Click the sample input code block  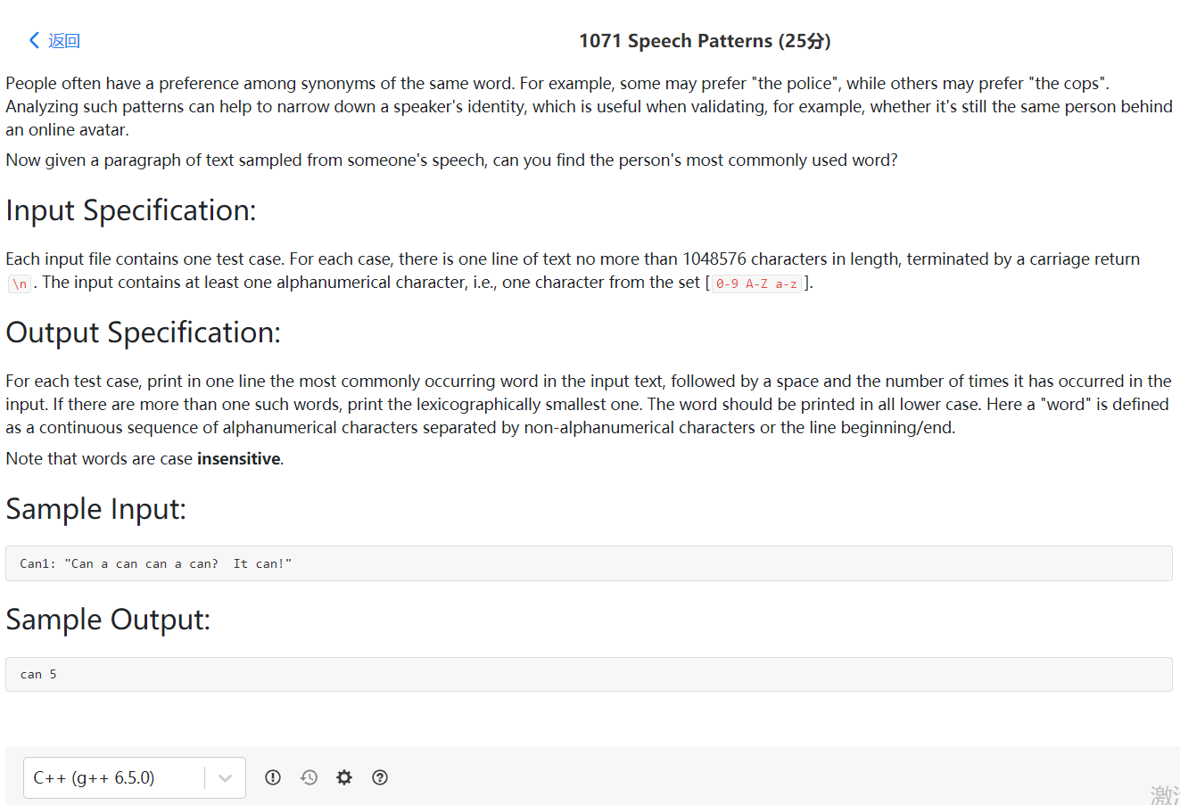pyautogui.click(x=589, y=563)
